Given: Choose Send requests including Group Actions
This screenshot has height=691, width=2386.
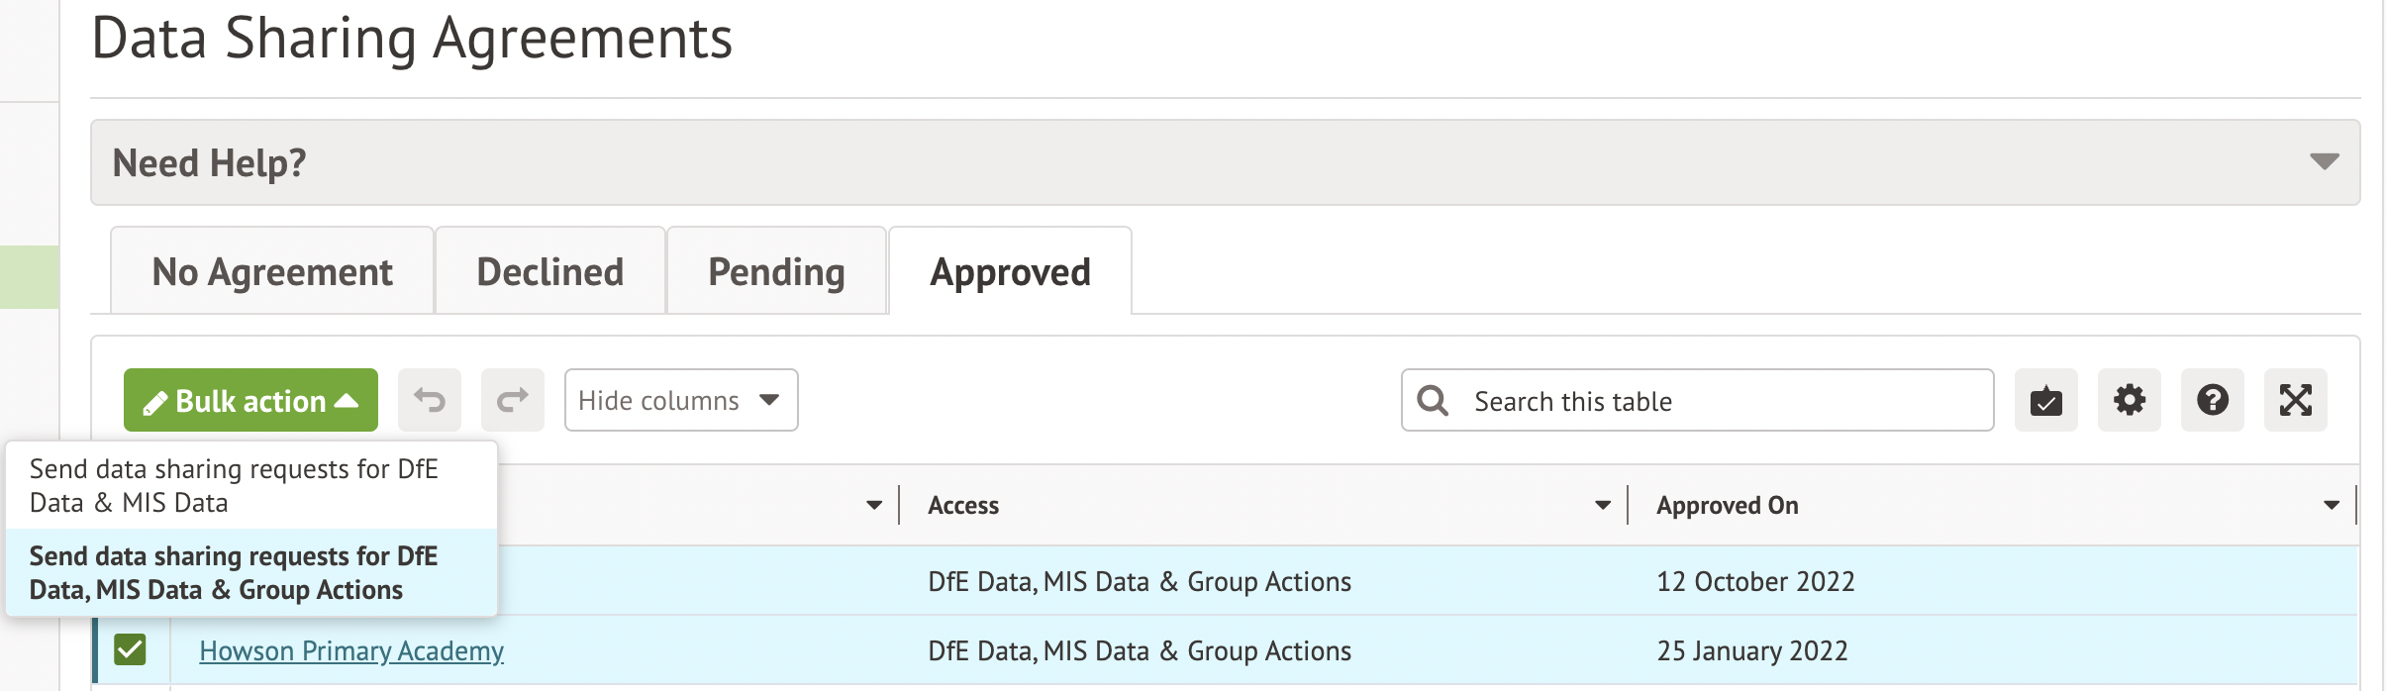Looking at the screenshot, I should pyautogui.click(x=234, y=572).
